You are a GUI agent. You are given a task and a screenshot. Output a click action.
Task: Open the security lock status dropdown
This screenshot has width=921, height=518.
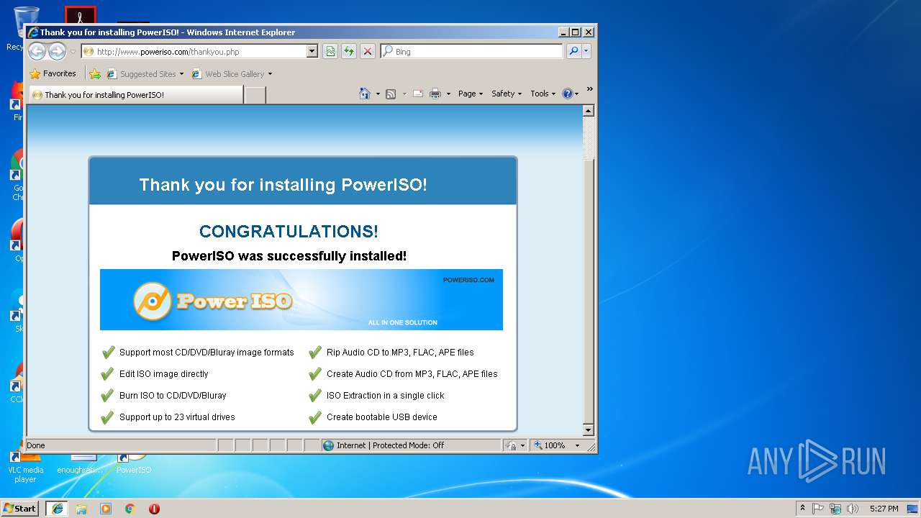[515, 445]
